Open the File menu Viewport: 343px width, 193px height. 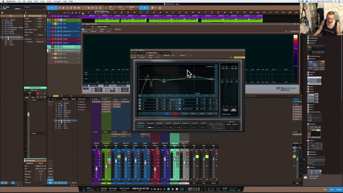coord(19,1)
